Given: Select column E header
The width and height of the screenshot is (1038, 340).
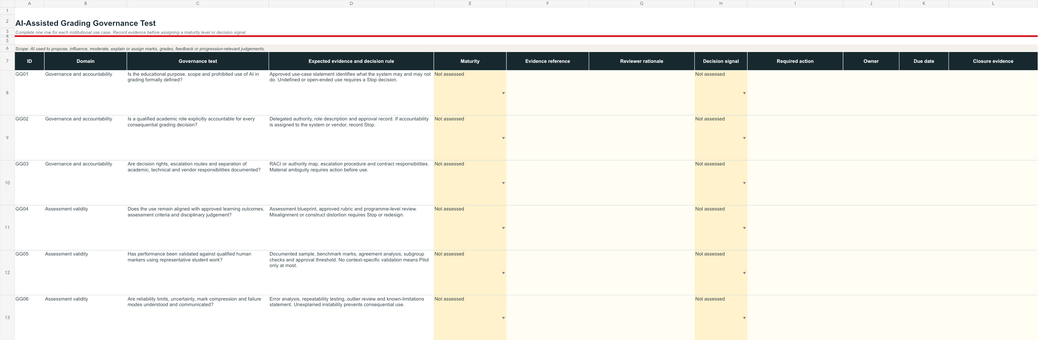Looking at the screenshot, I should [470, 3].
